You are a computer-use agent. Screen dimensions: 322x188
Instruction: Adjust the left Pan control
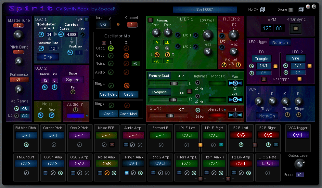[x=235, y=83]
